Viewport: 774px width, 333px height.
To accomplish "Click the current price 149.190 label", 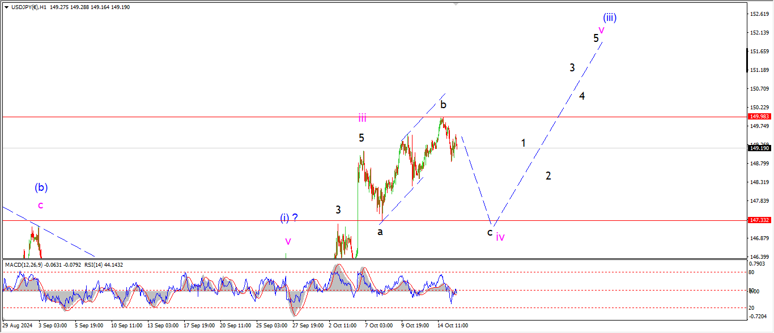I will pos(759,148).
